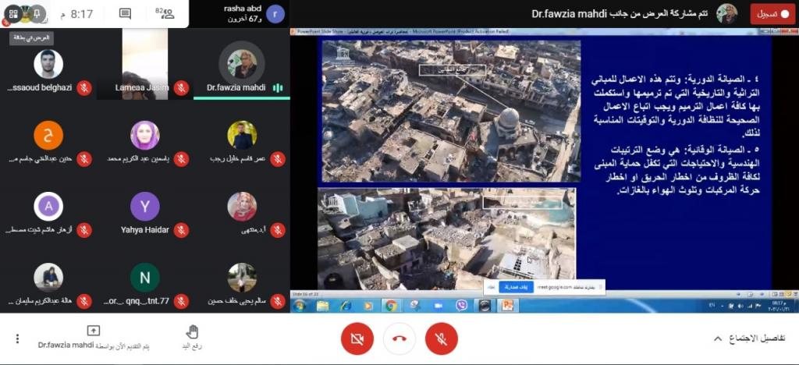Toggle the camera on or off
Screen dimensions: 799x365
pyautogui.click(x=357, y=338)
